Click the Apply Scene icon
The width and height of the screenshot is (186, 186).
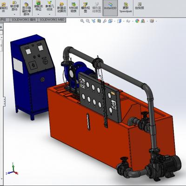click(143, 21)
